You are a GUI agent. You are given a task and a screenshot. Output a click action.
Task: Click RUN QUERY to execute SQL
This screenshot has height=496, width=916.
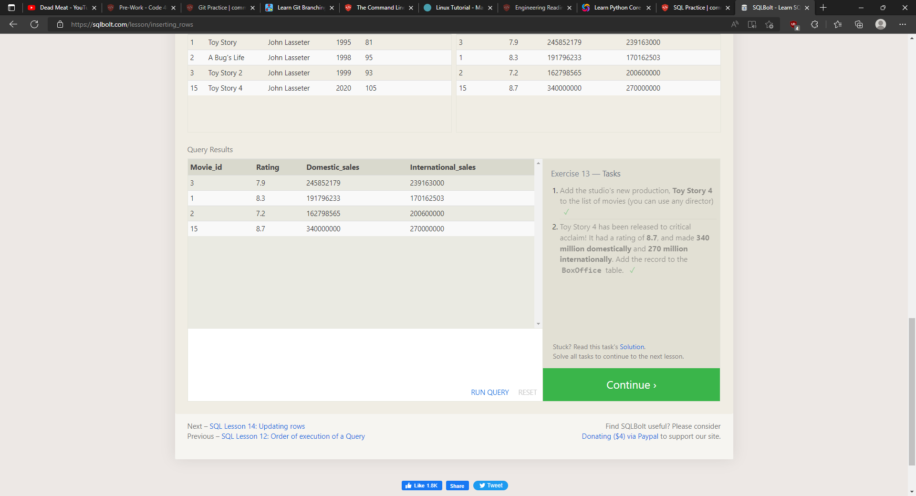tap(489, 393)
